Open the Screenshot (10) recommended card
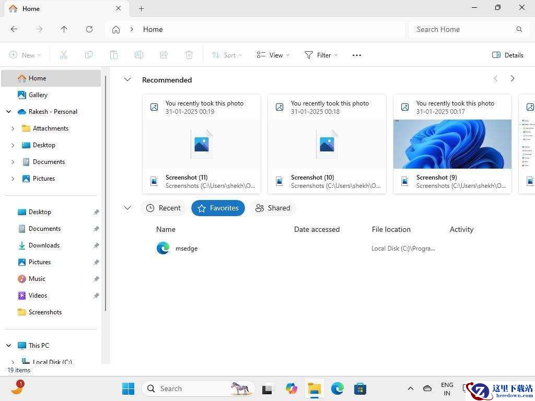 pos(327,144)
